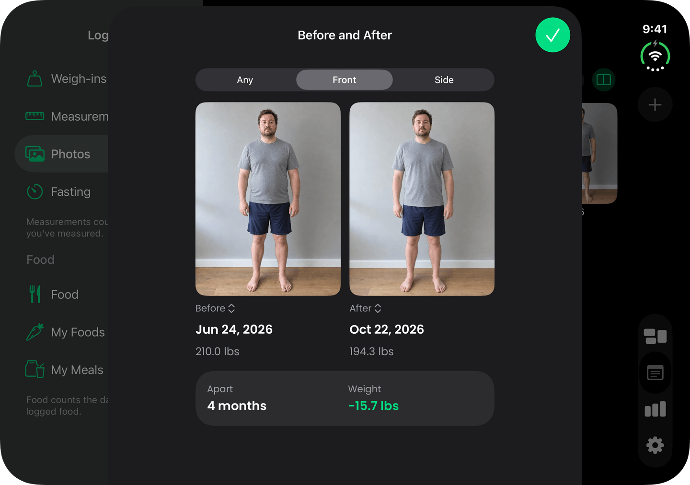The width and height of the screenshot is (690, 485).
Task: Click the 9:41 clock
Action: pos(655,29)
